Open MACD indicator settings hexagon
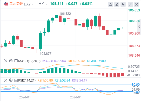Viewport: 141px width, 101px height. (11, 61)
